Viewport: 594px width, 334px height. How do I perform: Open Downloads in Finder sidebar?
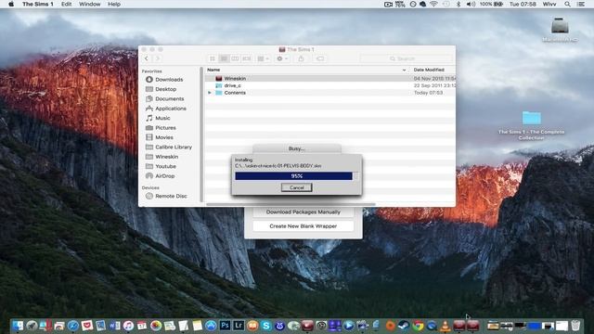(x=169, y=80)
